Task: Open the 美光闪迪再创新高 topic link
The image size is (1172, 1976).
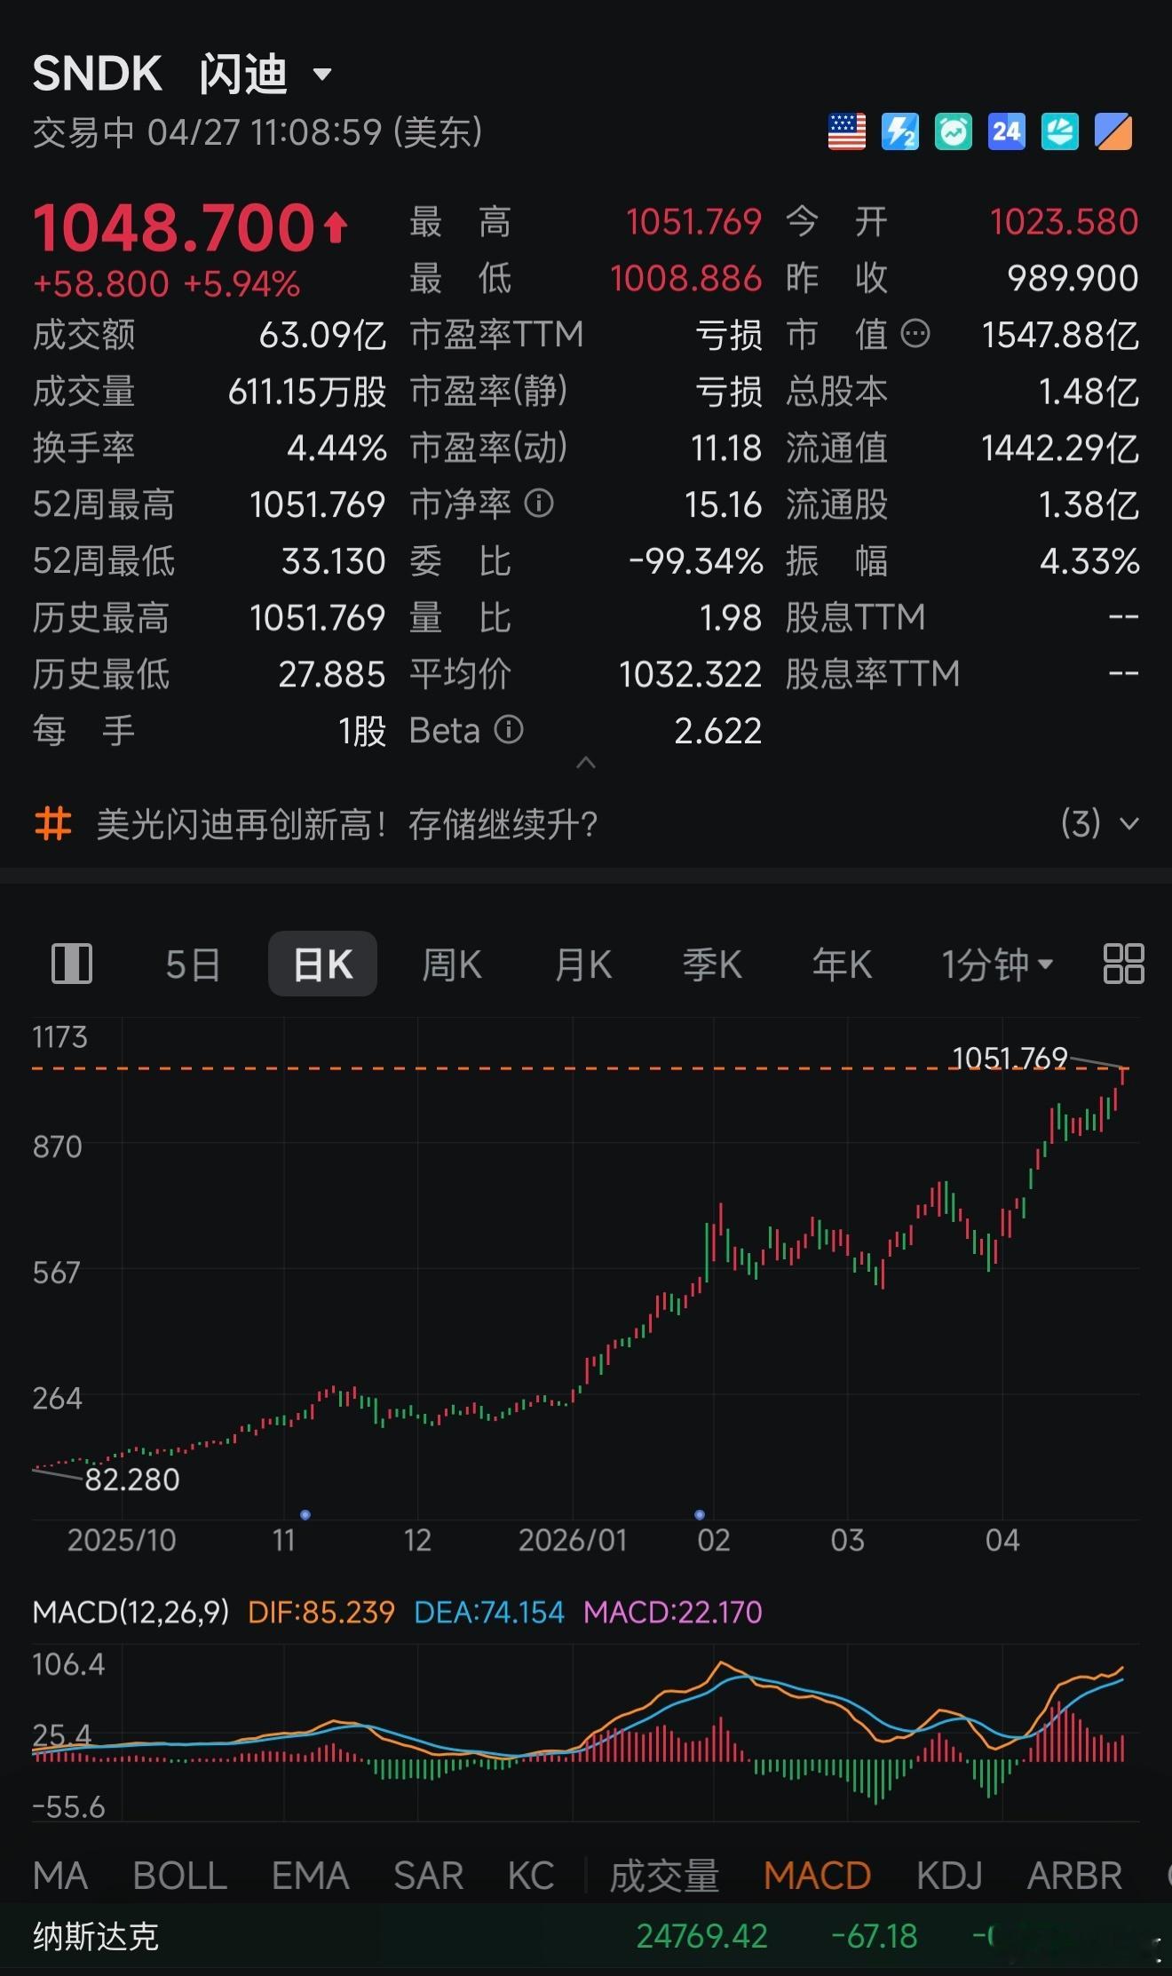Action: point(347,824)
